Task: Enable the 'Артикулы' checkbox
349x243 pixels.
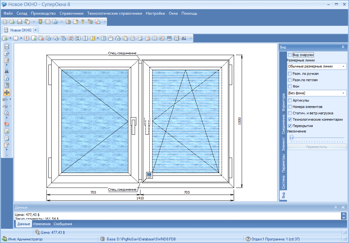Action: [x=290, y=100]
